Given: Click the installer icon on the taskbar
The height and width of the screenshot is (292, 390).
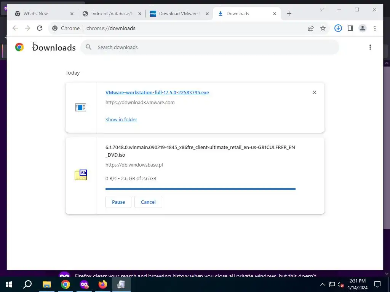Looking at the screenshot, I should [x=121, y=284].
